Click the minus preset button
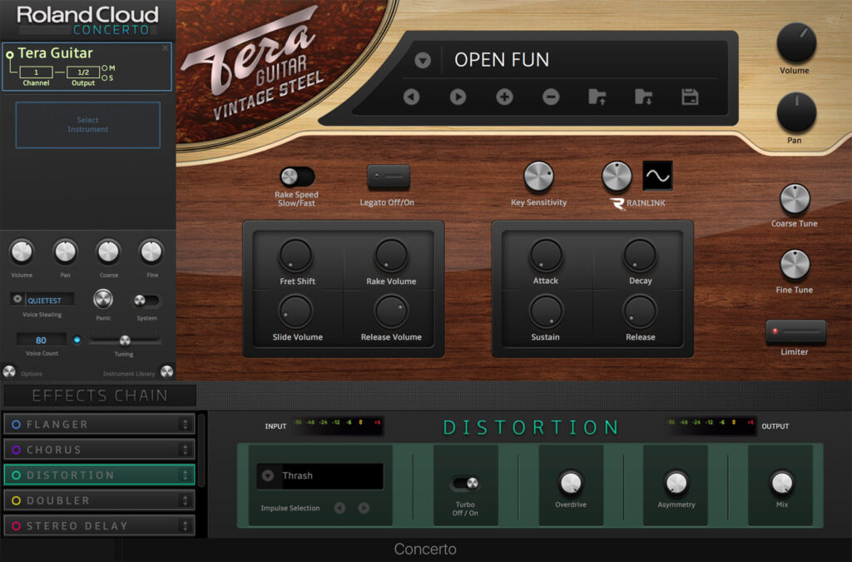Viewport: 852px width, 562px height. click(x=551, y=97)
